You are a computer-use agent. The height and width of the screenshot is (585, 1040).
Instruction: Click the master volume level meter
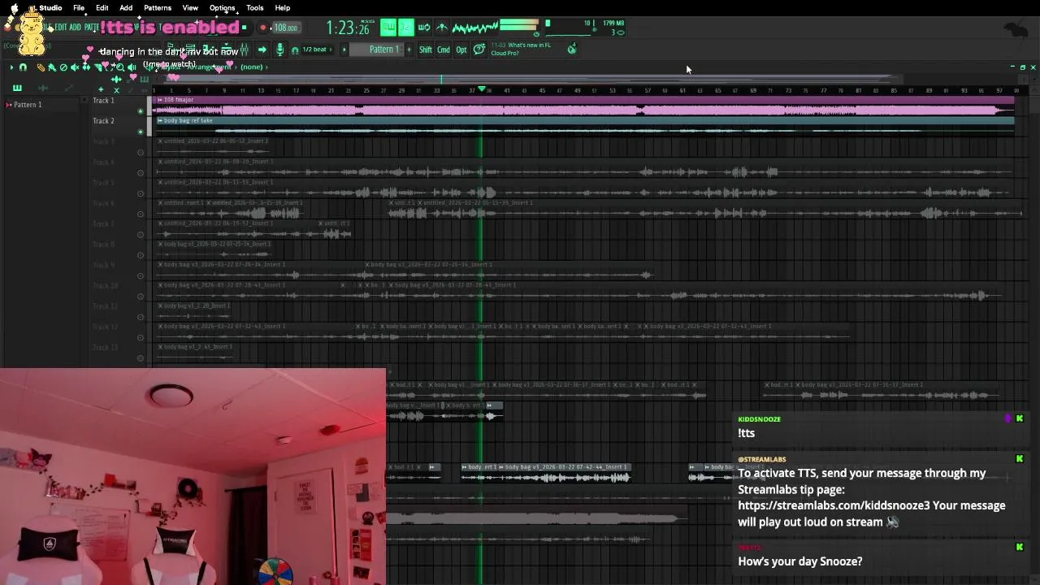click(519, 28)
